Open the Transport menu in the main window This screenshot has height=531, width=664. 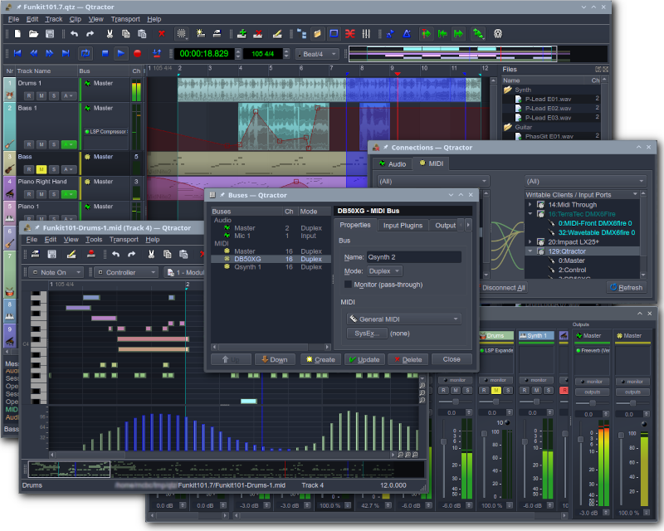pyautogui.click(x=124, y=18)
